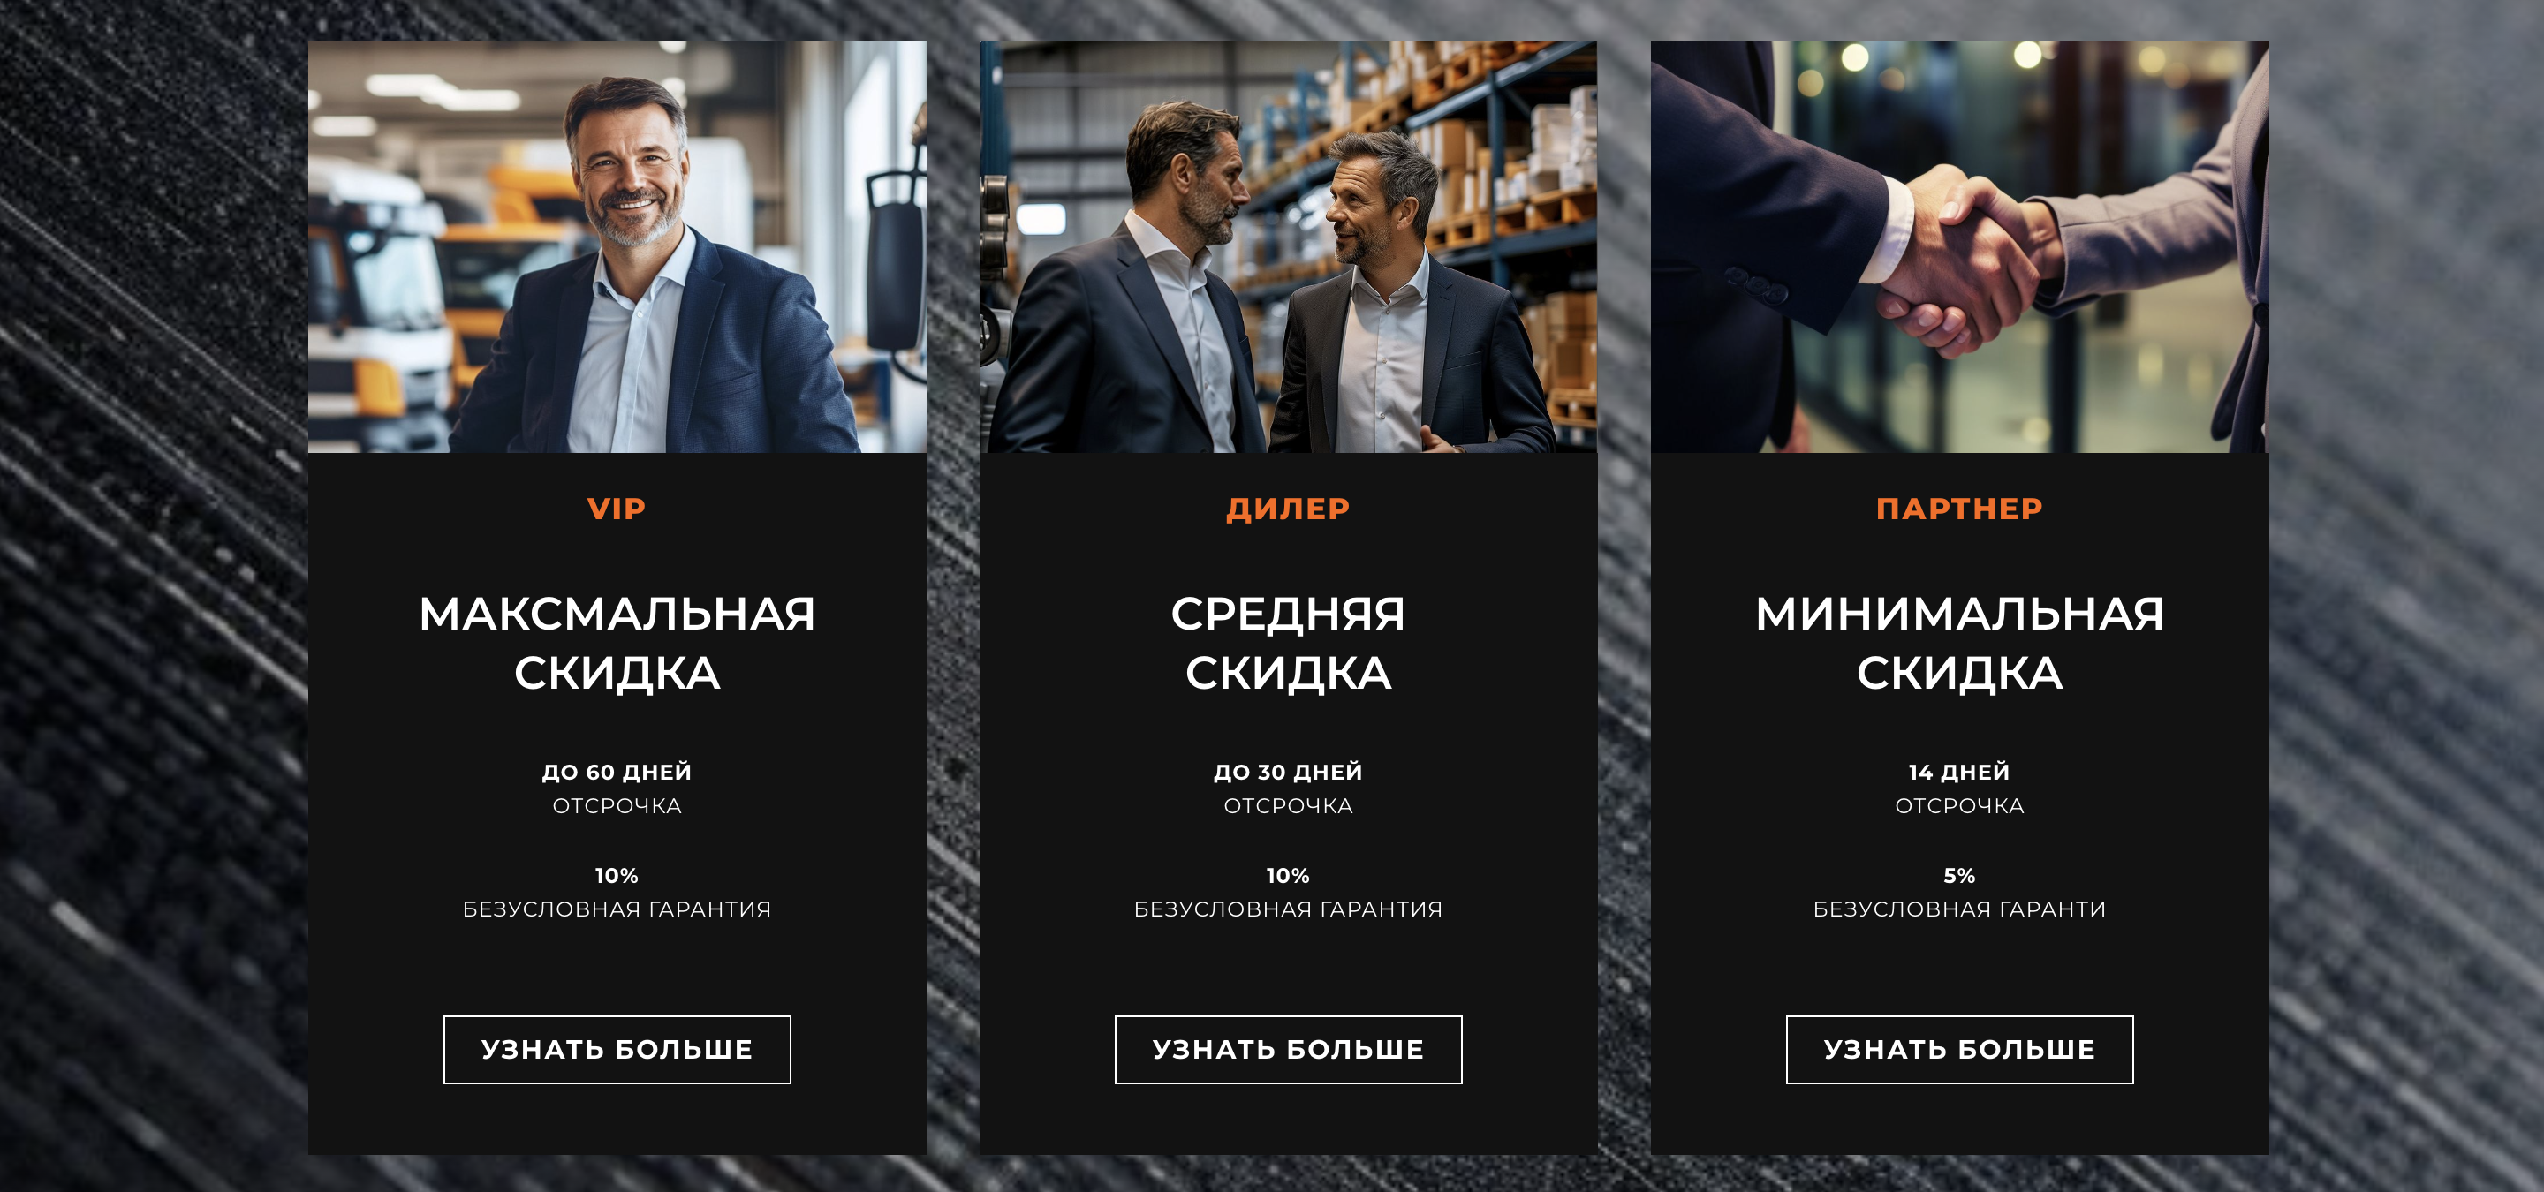
Task: Open the handshake photo
Action: (1959, 246)
